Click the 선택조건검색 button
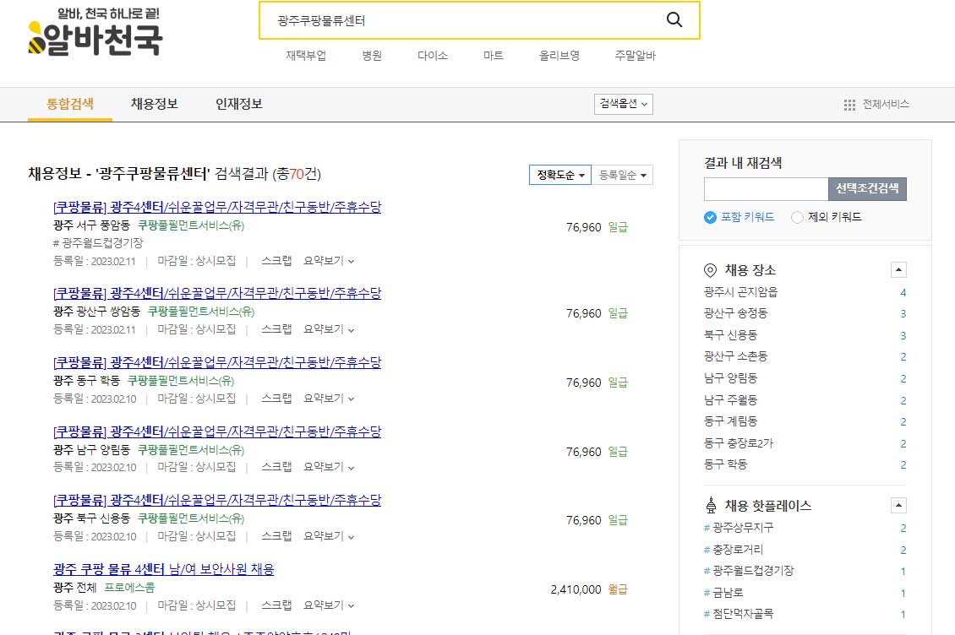The image size is (955, 635). point(867,189)
